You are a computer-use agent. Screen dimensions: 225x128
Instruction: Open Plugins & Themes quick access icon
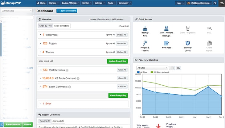(x=145, y=43)
